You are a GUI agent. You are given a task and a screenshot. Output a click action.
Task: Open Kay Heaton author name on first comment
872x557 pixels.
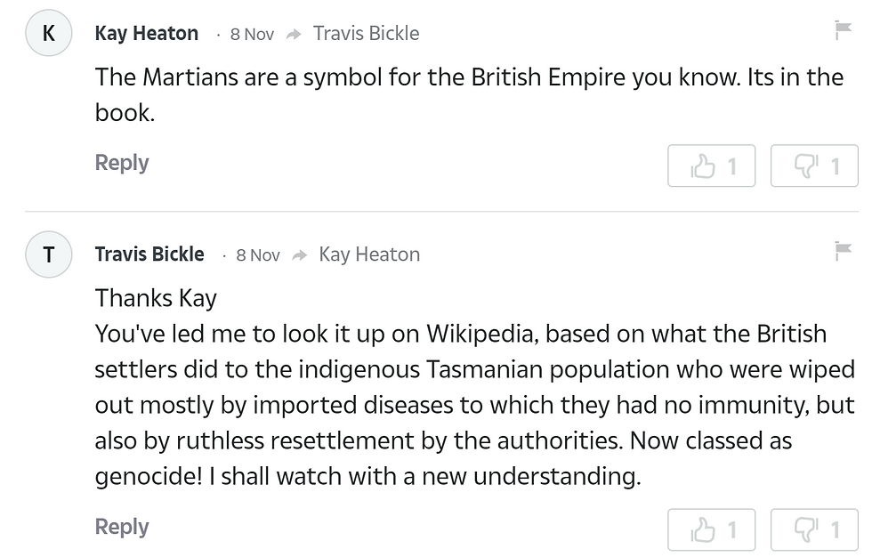146,33
